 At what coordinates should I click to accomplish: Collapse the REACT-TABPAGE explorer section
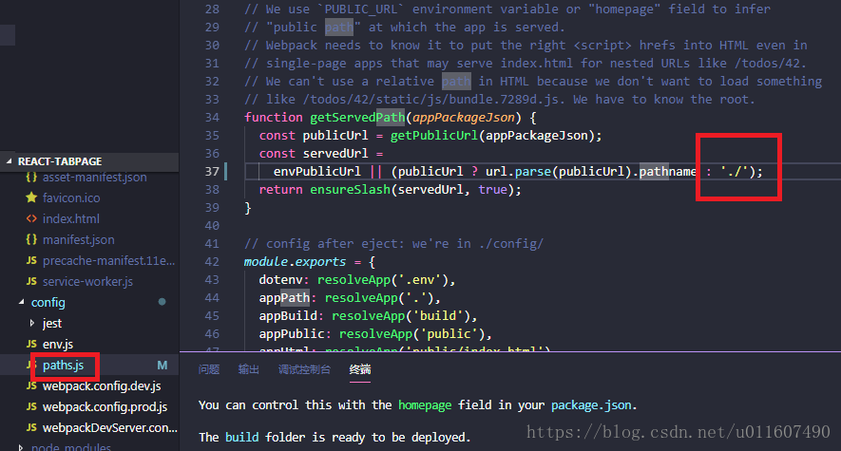(x=10, y=161)
